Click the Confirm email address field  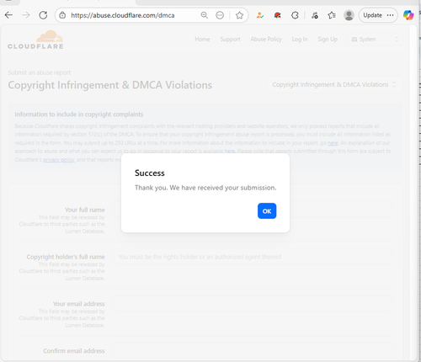pos(253,351)
